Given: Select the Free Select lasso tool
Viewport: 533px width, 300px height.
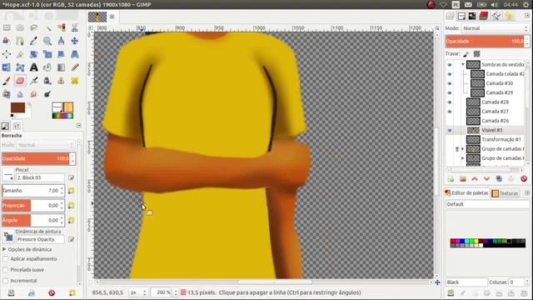Looking at the screenshot, I should pos(33,27).
